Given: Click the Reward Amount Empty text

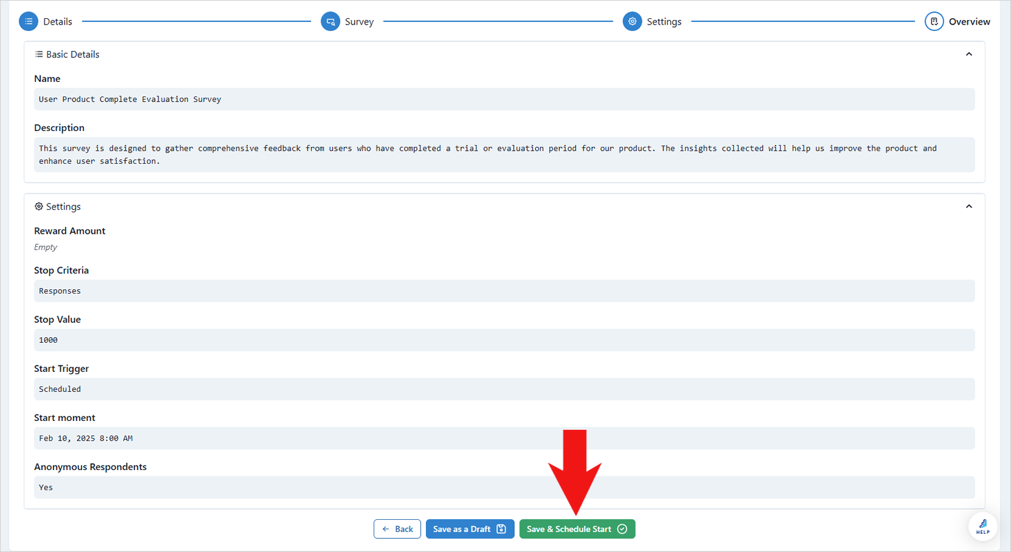Looking at the screenshot, I should tap(45, 247).
